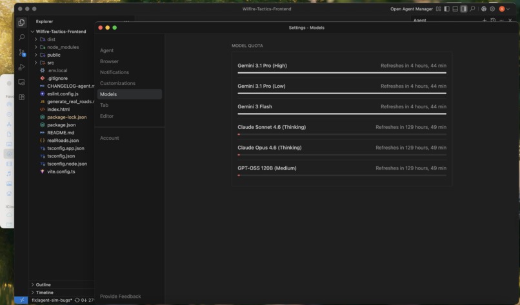Toggle the primary side bar visibility

[446, 9]
